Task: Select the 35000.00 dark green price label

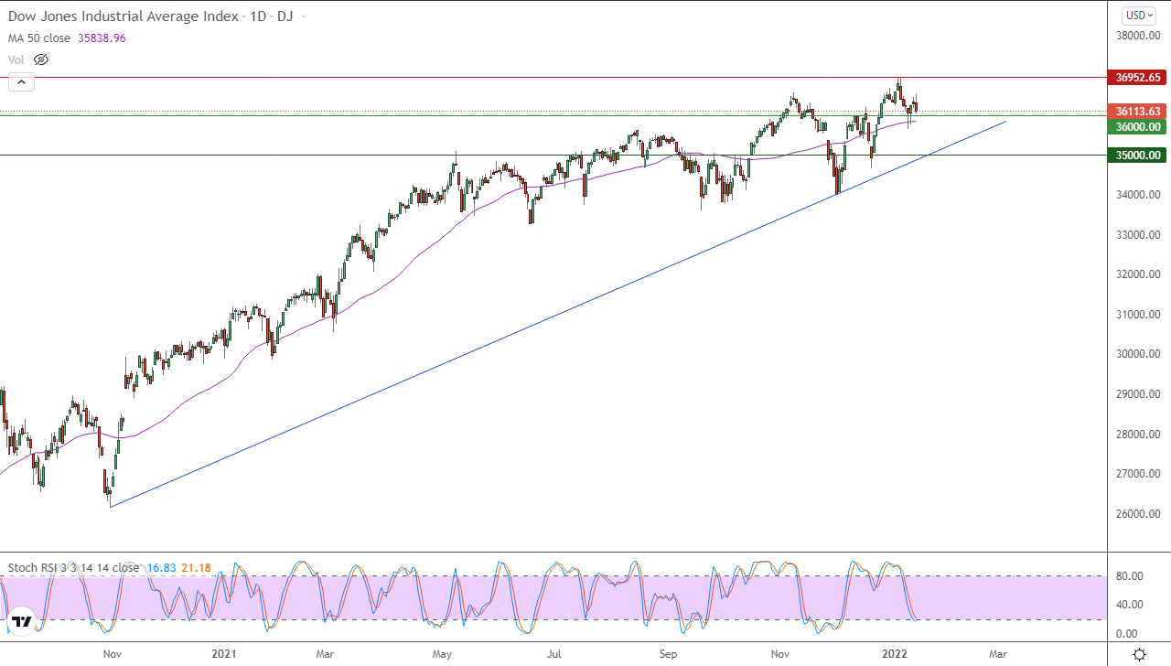Action: coord(1138,156)
